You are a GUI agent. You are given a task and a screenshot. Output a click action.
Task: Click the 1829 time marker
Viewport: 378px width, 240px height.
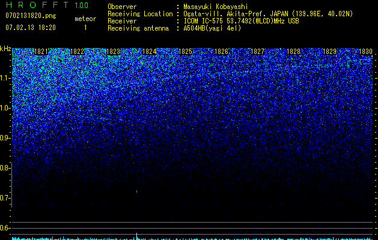tap(329, 52)
